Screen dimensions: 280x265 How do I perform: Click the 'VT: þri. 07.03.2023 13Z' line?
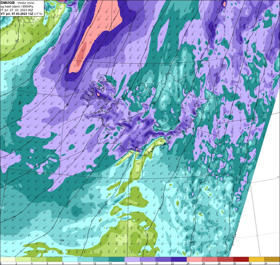pyautogui.click(x=17, y=14)
